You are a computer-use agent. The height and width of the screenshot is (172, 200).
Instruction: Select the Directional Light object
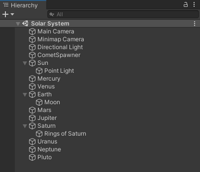(60, 47)
